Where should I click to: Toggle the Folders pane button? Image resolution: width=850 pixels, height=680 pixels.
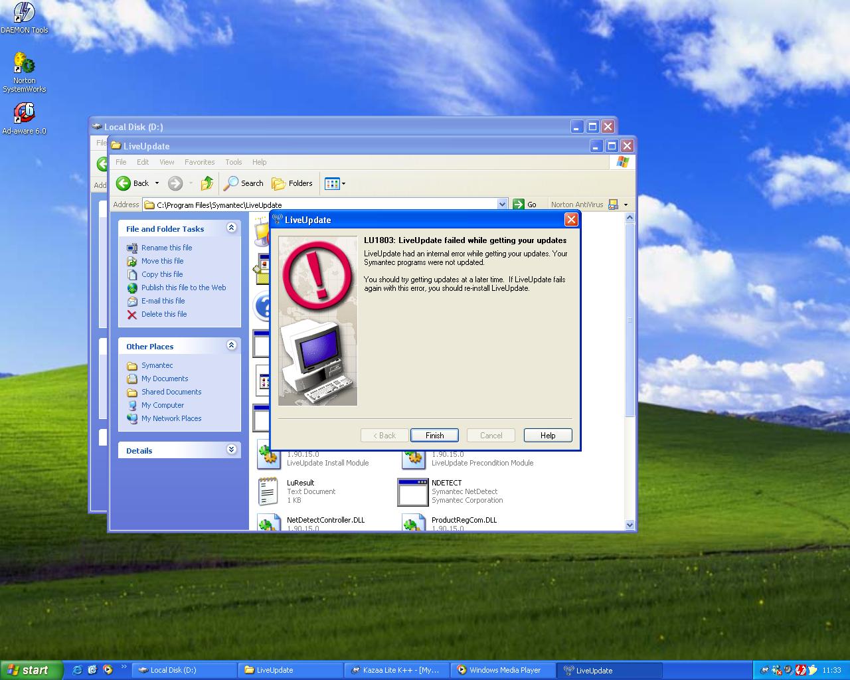click(292, 183)
